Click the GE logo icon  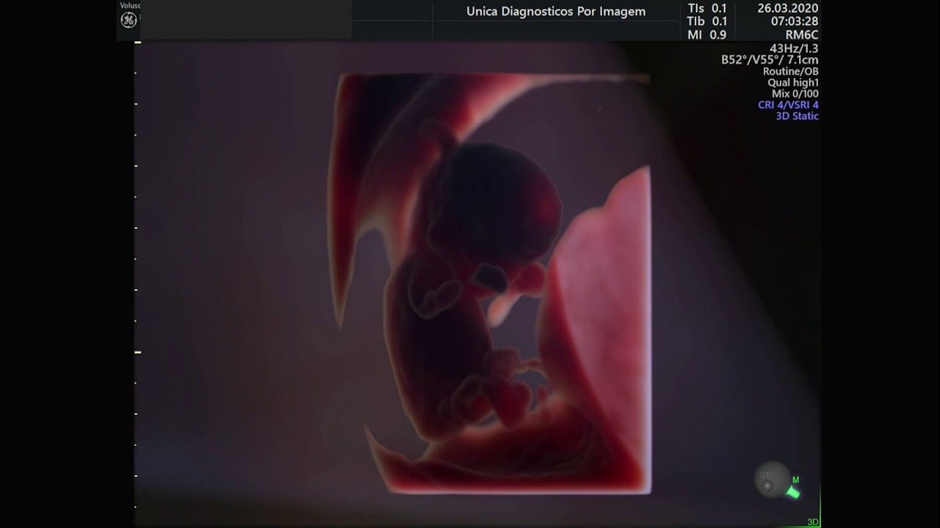tap(129, 21)
